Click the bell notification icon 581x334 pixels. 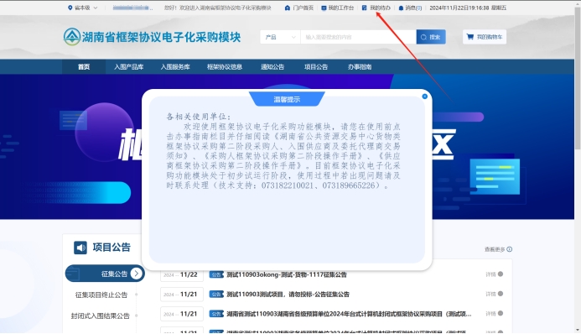(x=401, y=8)
